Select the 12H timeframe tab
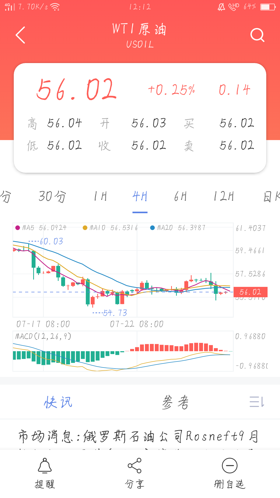The height and width of the screenshot is (498, 280). pos(224,196)
